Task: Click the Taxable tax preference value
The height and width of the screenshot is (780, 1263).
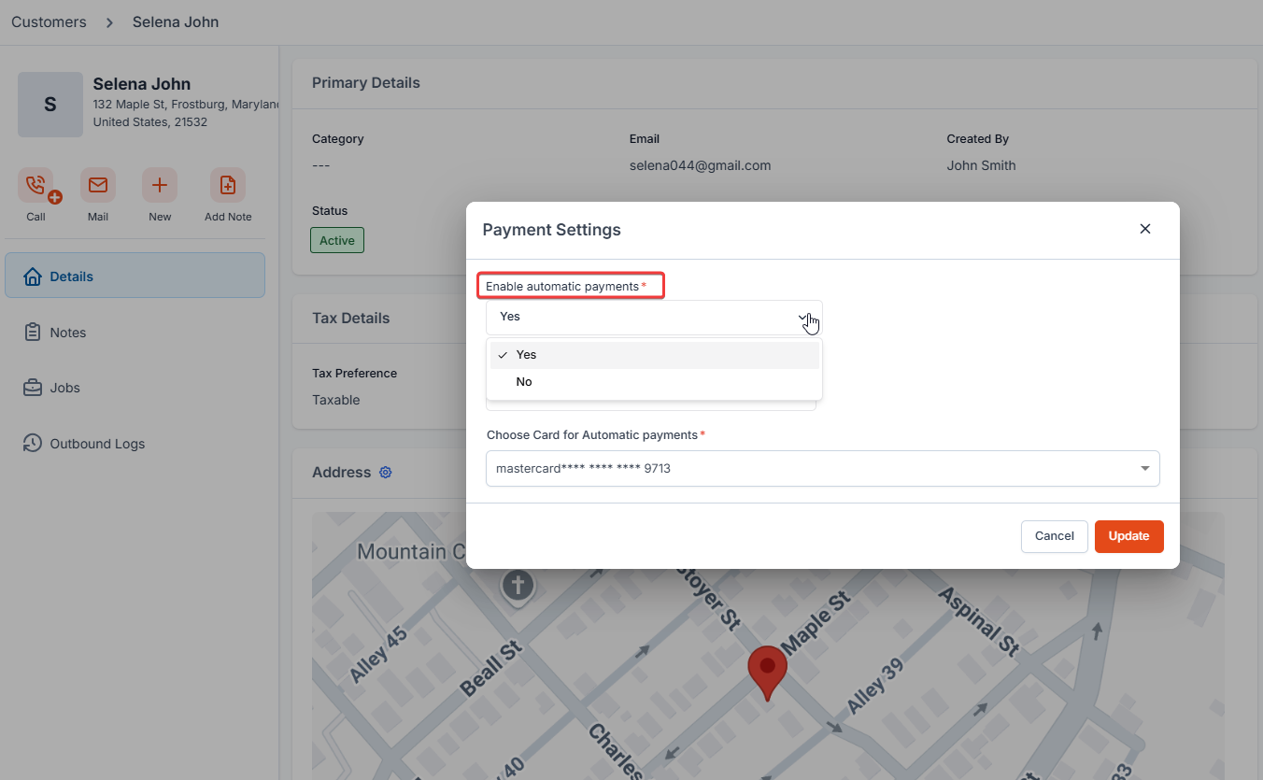Action: tap(335, 400)
